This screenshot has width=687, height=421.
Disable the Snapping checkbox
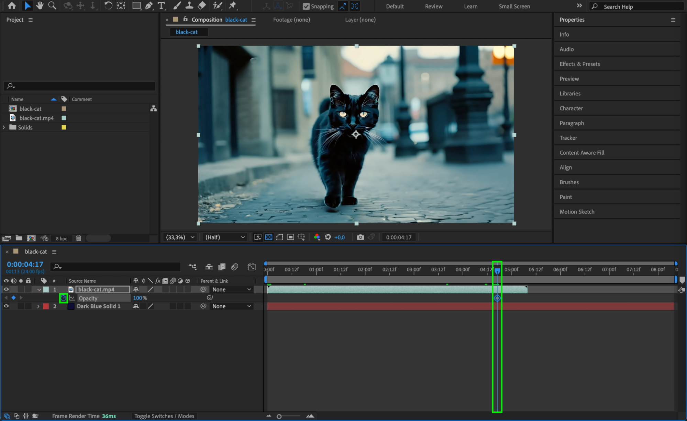(306, 7)
